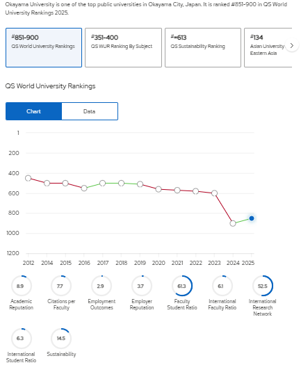The height and width of the screenshot is (372, 301).
Task: Click the International Student Ratio 6.3 circle
Action: click(x=21, y=339)
